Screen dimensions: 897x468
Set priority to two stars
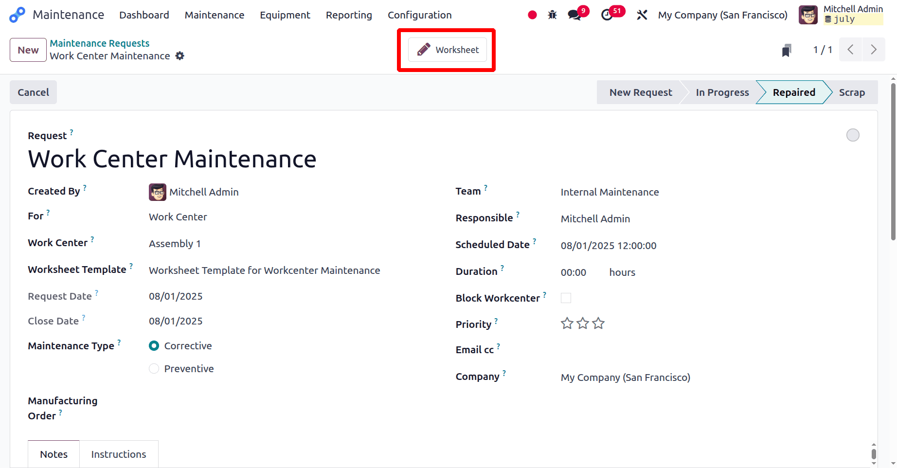[x=583, y=324]
